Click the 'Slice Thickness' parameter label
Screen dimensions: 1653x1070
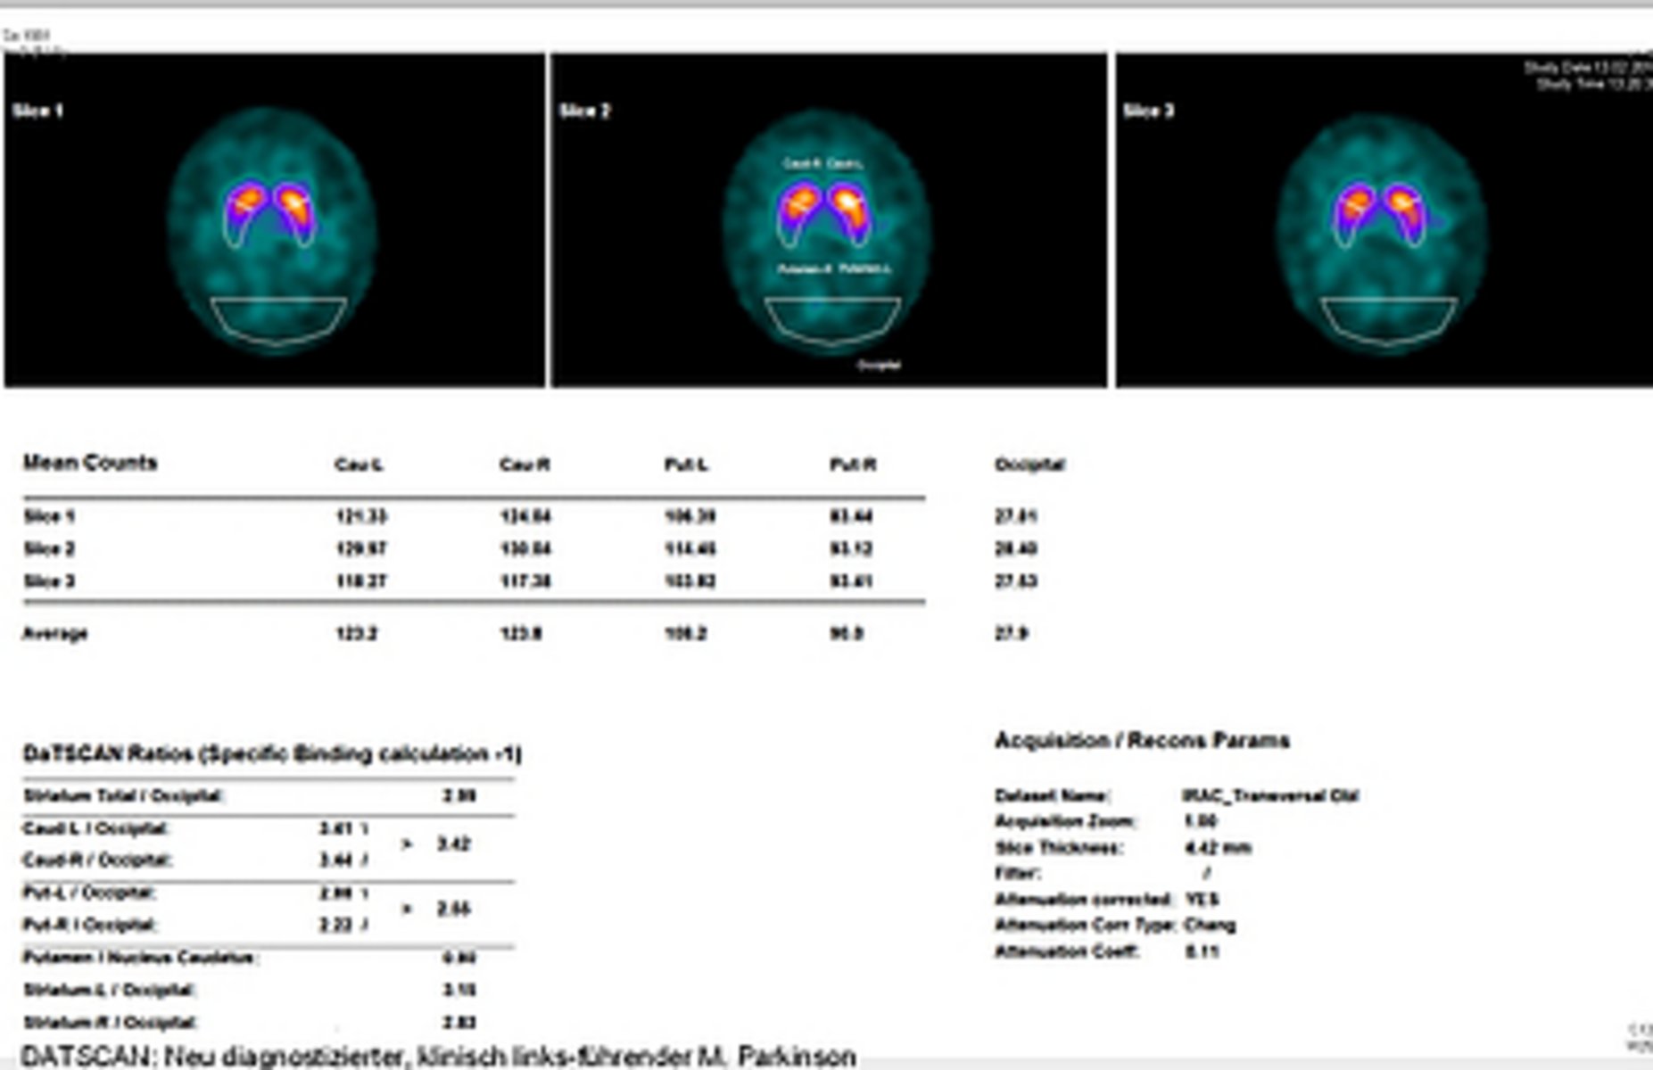coord(1059,847)
